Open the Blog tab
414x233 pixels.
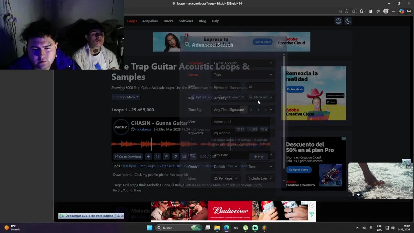pos(202,21)
